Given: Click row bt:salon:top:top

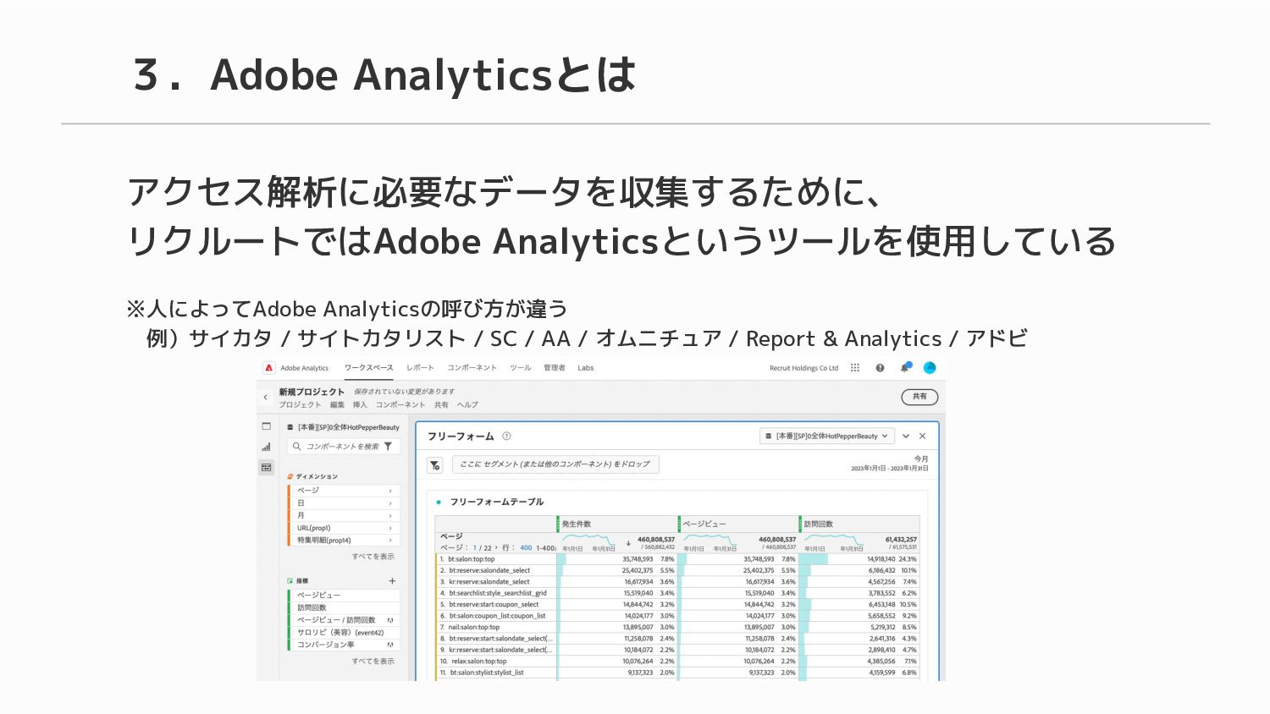Looking at the screenshot, I should coord(677,559).
